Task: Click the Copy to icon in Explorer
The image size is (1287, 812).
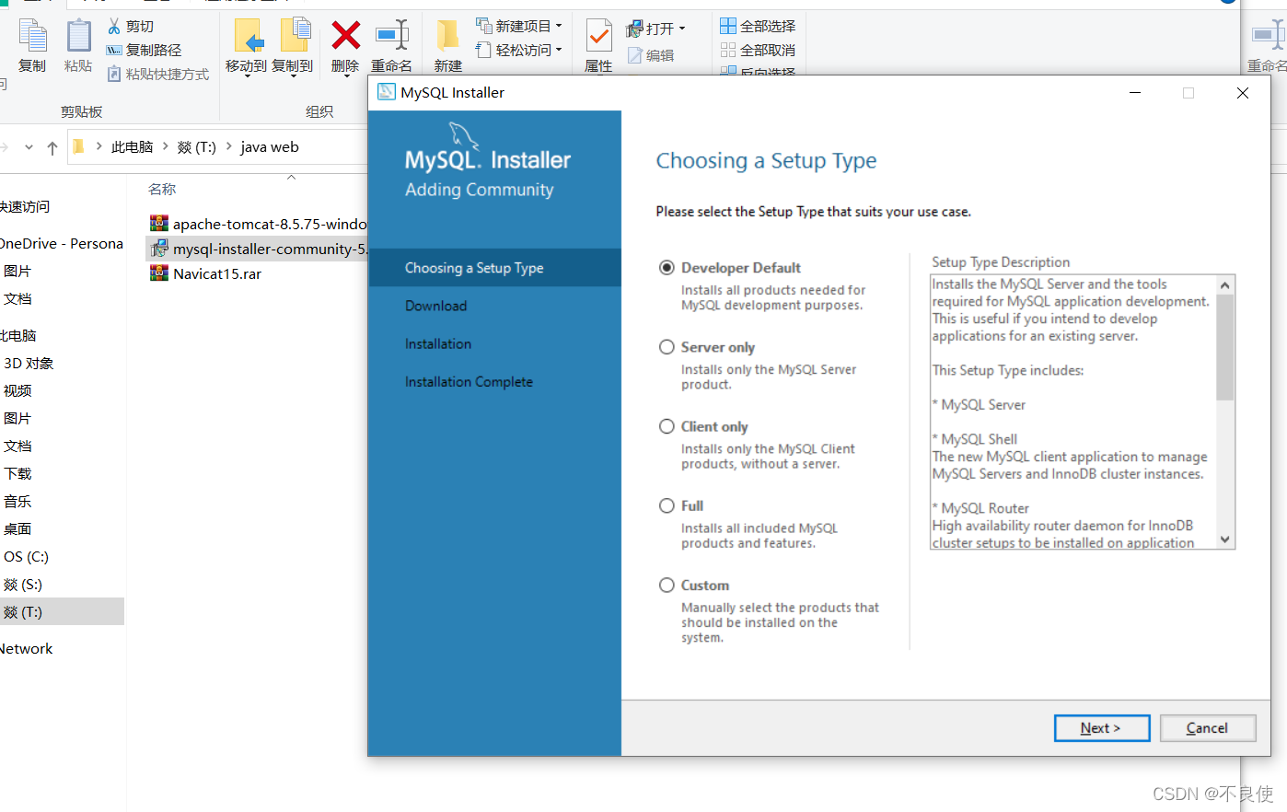Action: 296,35
